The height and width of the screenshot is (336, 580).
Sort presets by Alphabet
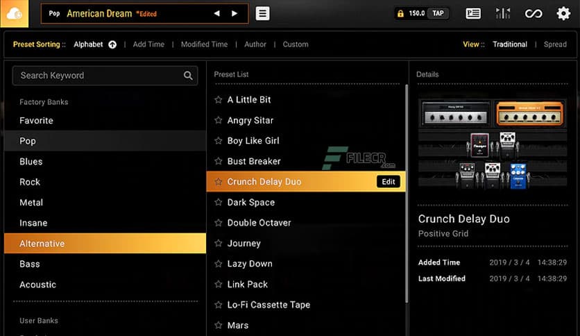[88, 44]
